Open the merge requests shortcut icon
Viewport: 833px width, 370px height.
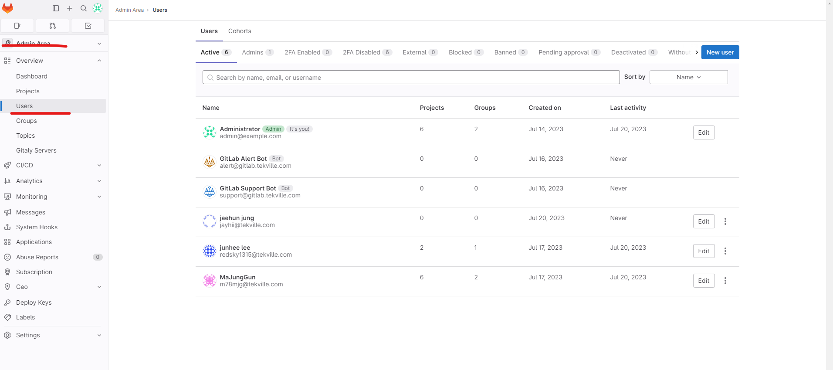[x=53, y=26]
